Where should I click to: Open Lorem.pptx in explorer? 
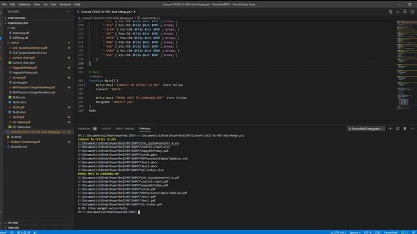tap(20, 83)
